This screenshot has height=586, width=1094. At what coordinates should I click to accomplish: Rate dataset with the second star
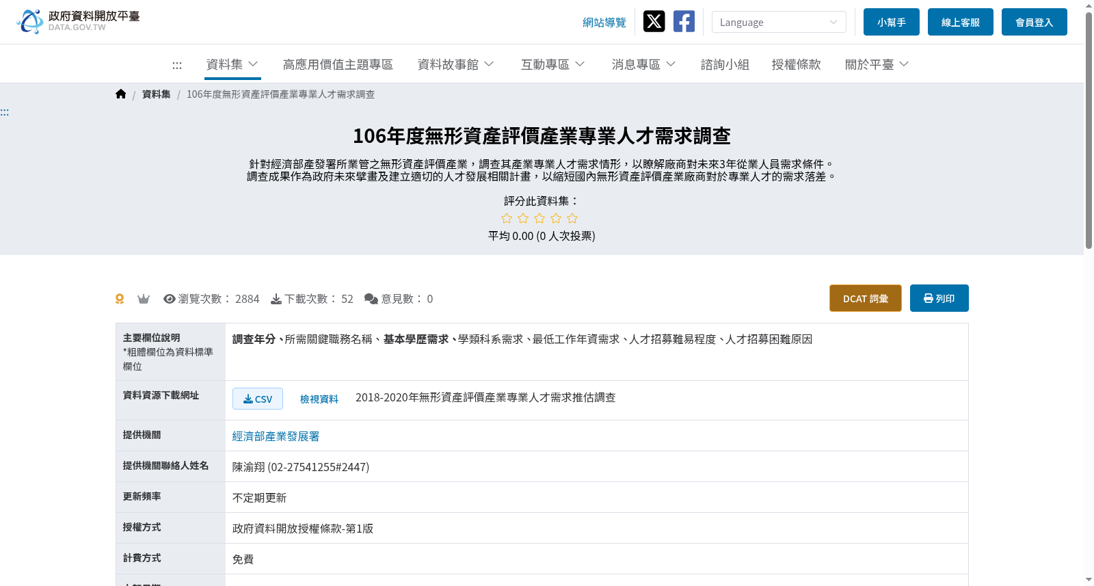(x=523, y=218)
